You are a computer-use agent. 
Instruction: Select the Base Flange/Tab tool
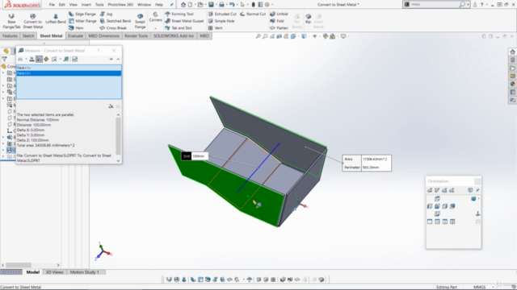point(11,21)
